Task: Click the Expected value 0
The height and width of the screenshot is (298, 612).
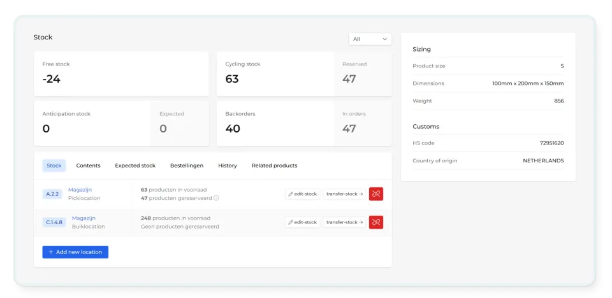Action: tap(163, 129)
